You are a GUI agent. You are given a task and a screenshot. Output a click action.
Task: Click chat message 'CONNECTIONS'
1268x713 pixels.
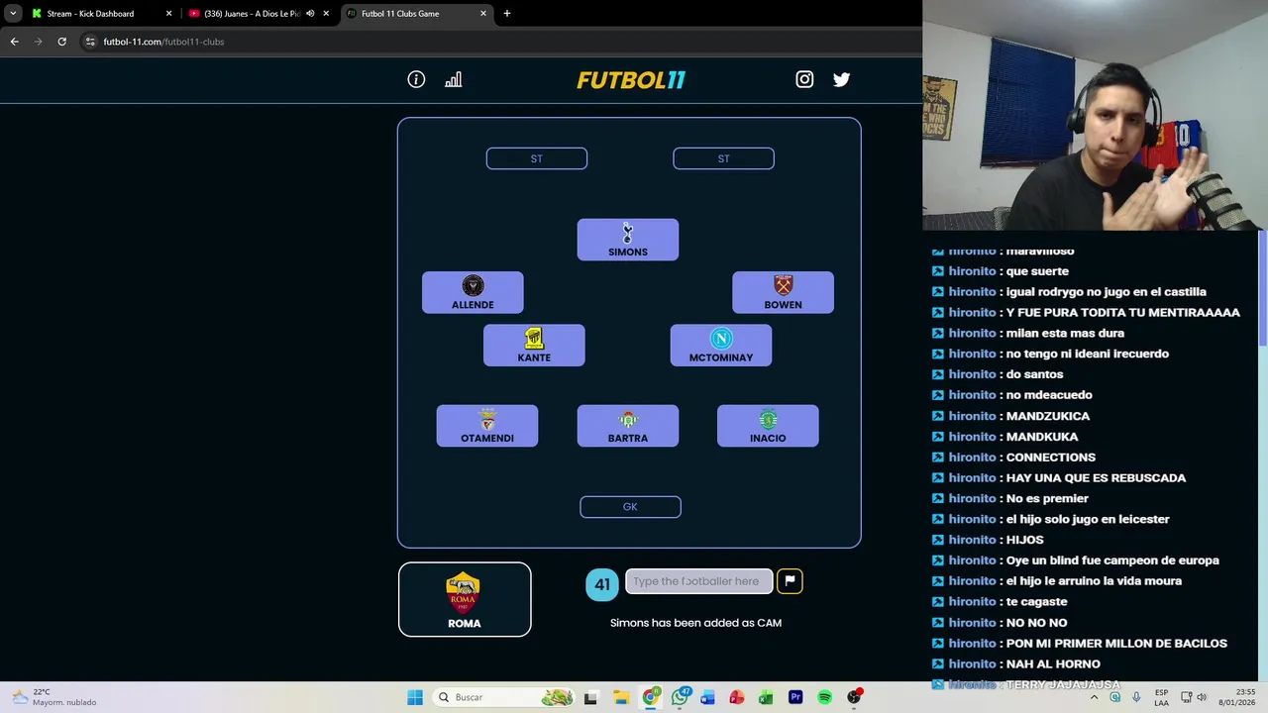tap(1050, 458)
